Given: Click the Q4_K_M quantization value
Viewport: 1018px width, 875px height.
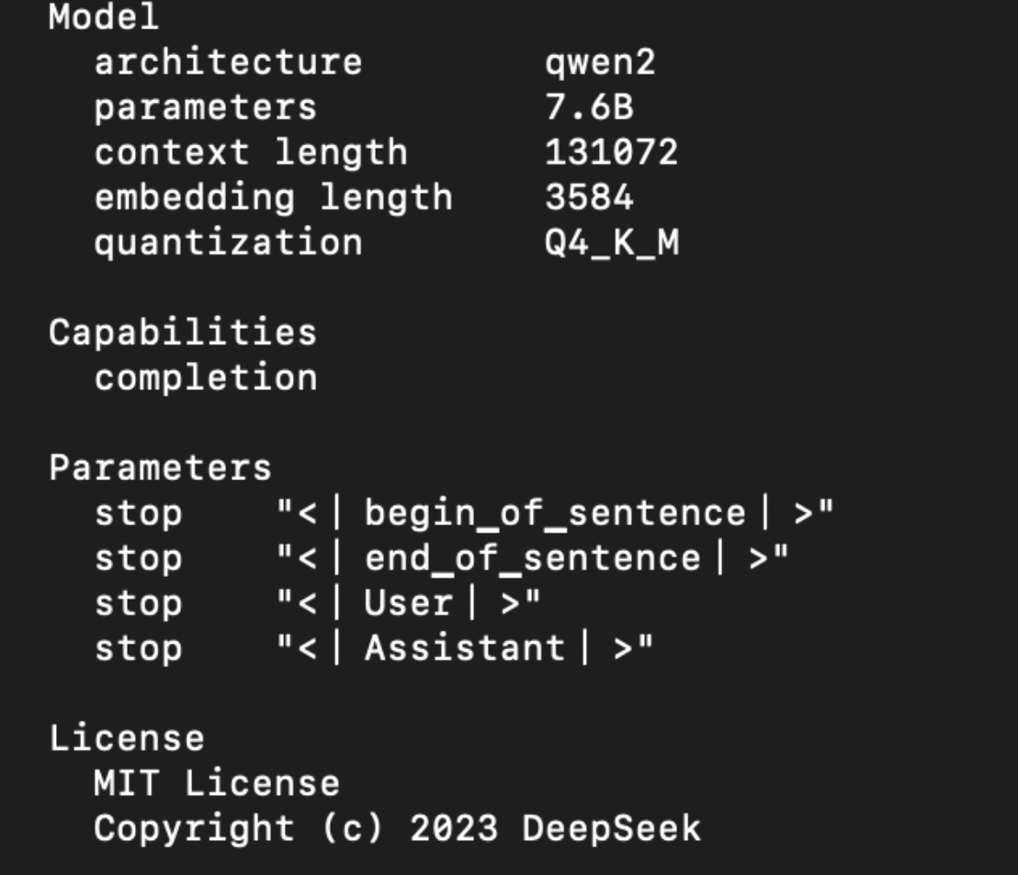Looking at the screenshot, I should coord(611,242).
